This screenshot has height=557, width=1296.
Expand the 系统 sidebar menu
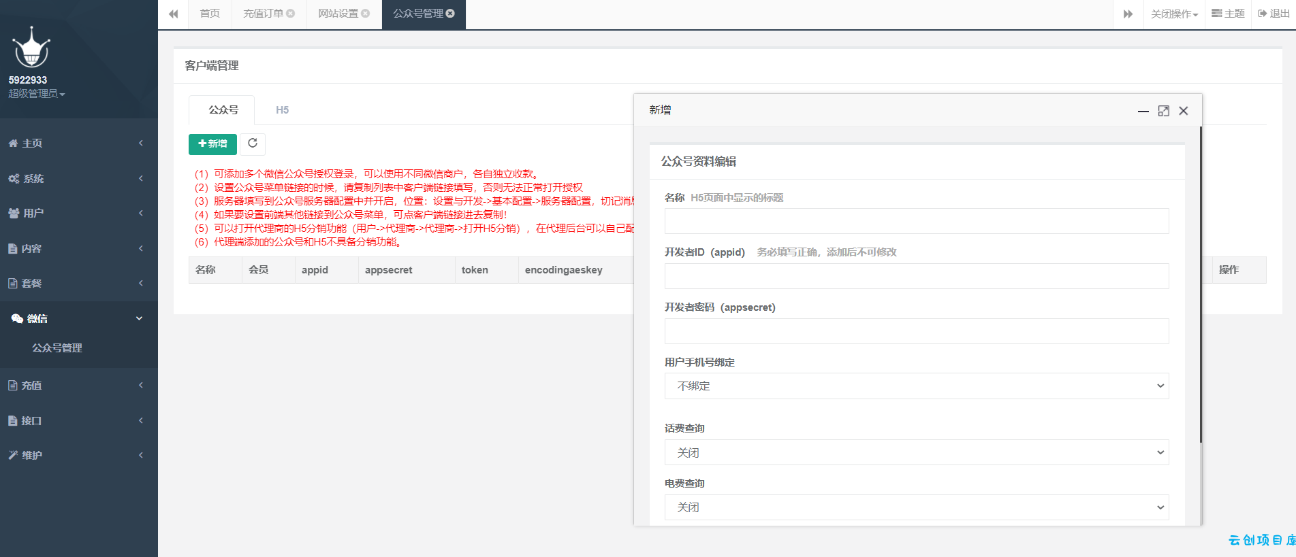click(79, 178)
